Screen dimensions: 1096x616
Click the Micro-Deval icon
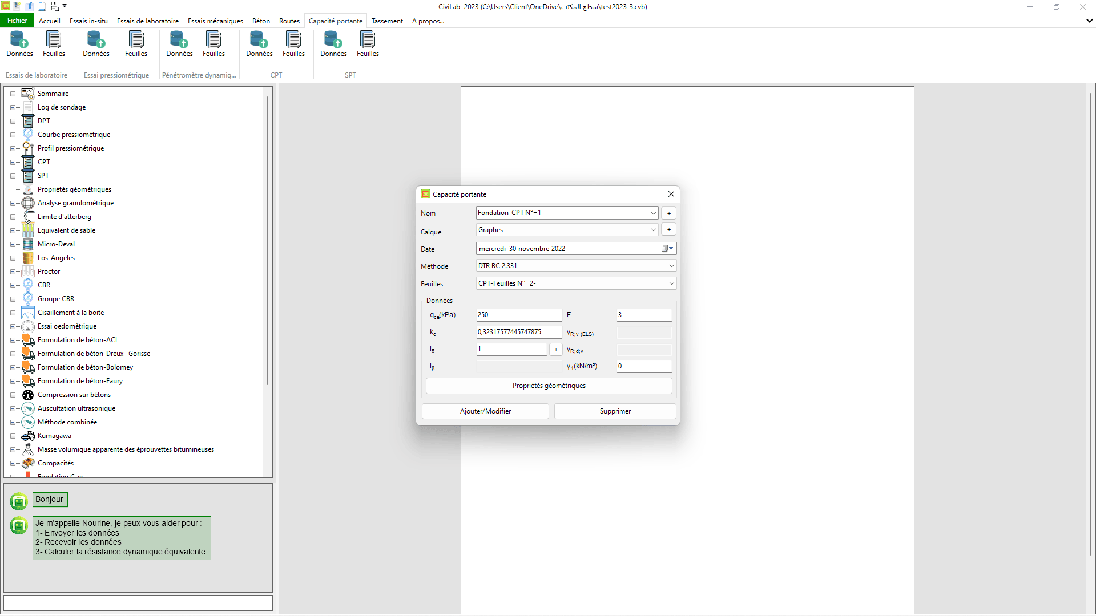pos(28,244)
